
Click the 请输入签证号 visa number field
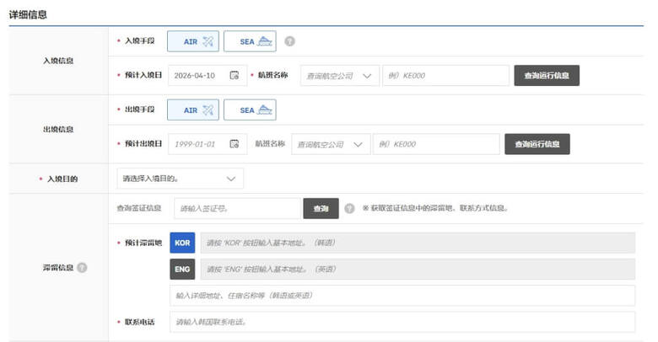236,208
